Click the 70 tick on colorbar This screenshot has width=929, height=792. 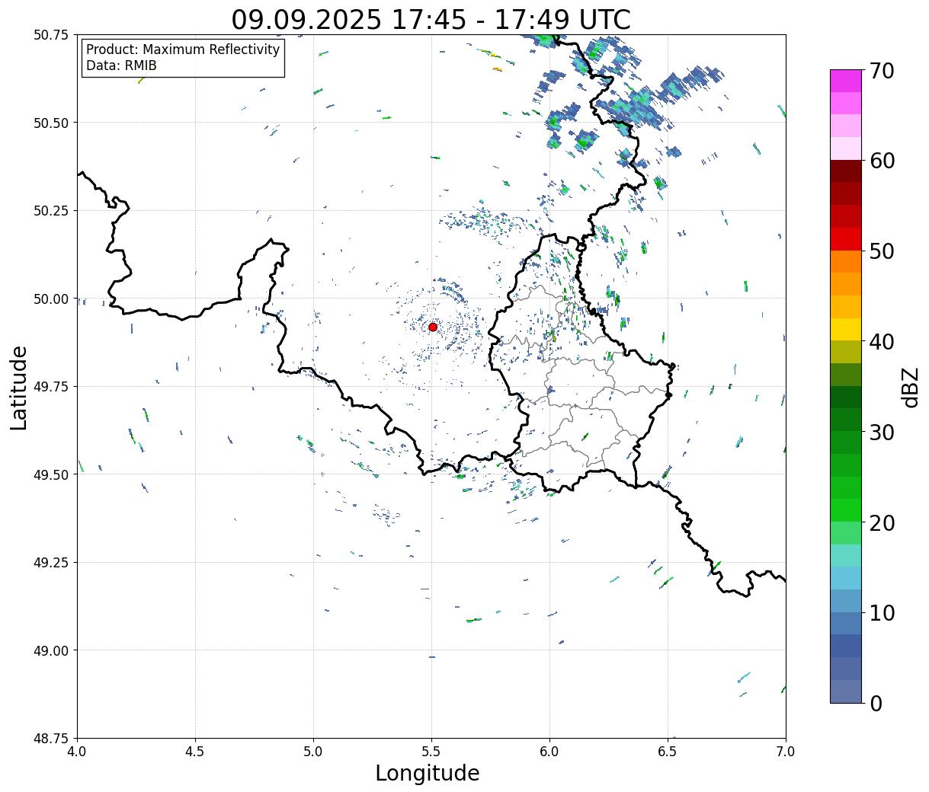(x=882, y=71)
